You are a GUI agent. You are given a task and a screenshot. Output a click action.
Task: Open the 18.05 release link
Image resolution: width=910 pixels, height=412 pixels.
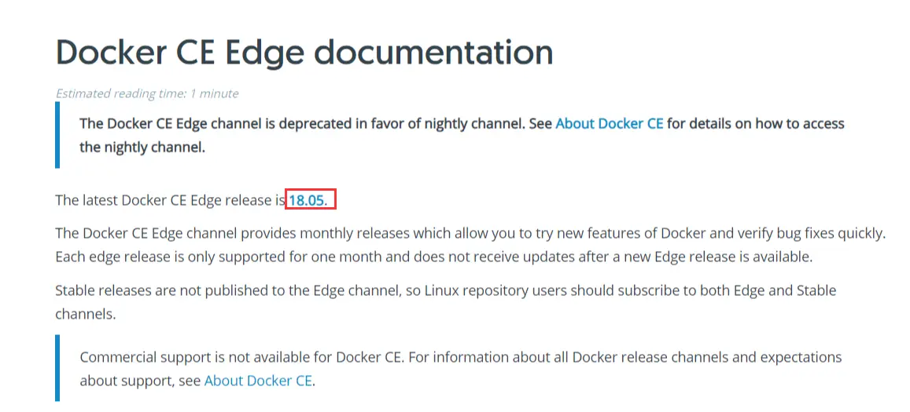[307, 200]
